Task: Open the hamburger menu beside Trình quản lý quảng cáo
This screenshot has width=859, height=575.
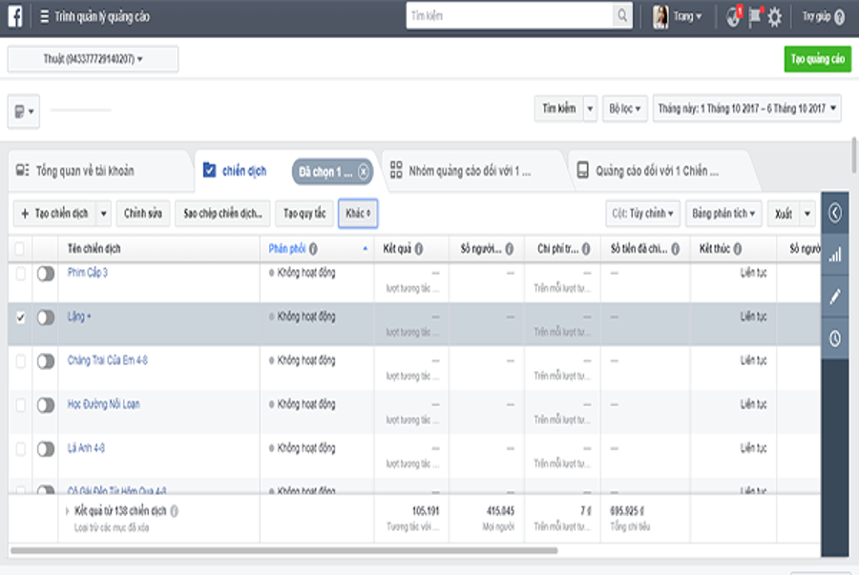Action: pos(44,16)
